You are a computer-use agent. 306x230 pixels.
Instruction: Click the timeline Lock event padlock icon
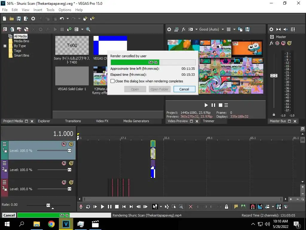click(x=227, y=207)
